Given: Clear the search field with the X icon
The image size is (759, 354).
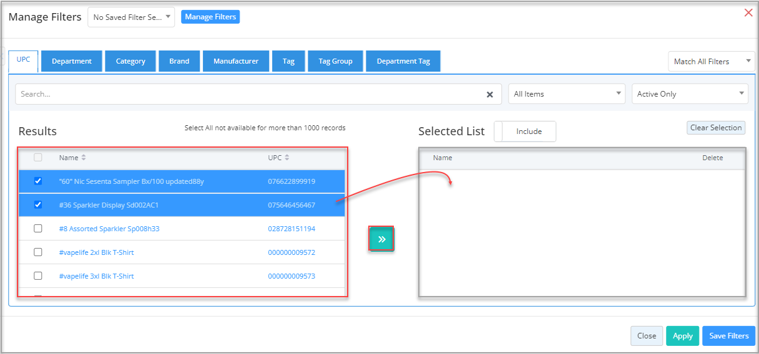Looking at the screenshot, I should pos(490,94).
